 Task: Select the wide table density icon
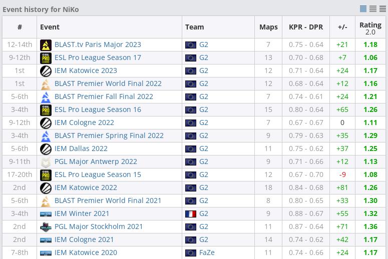tap(383, 8)
